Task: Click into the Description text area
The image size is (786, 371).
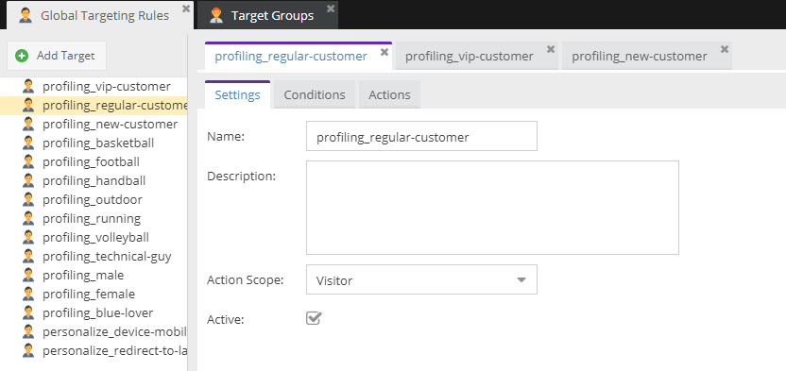Action: click(x=492, y=208)
